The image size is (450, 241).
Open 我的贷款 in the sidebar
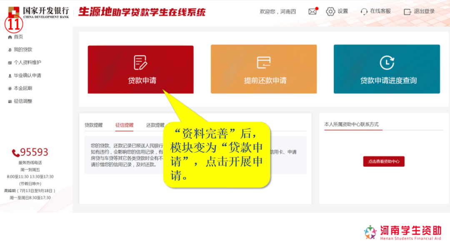click(22, 50)
